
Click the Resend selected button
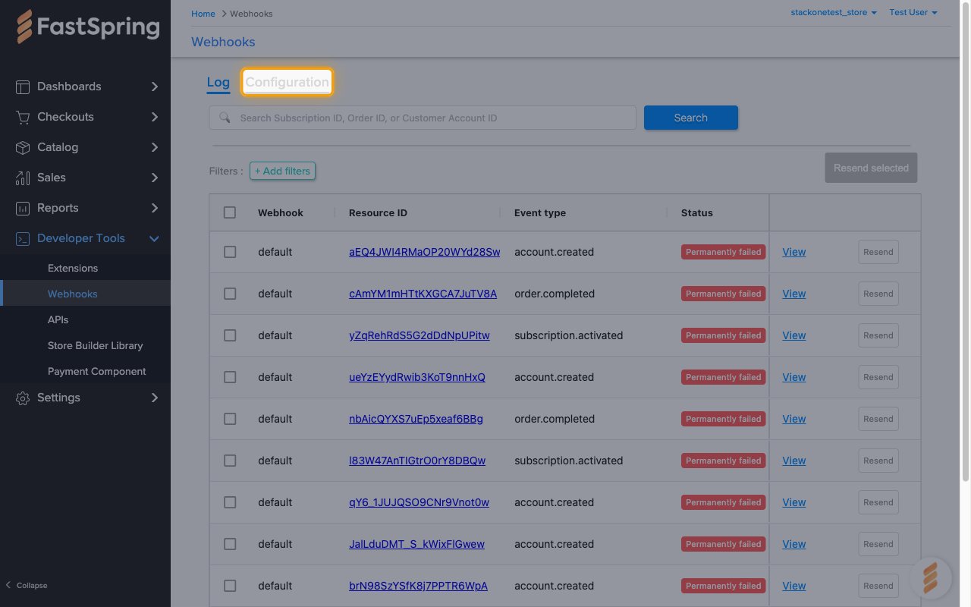pos(871,168)
